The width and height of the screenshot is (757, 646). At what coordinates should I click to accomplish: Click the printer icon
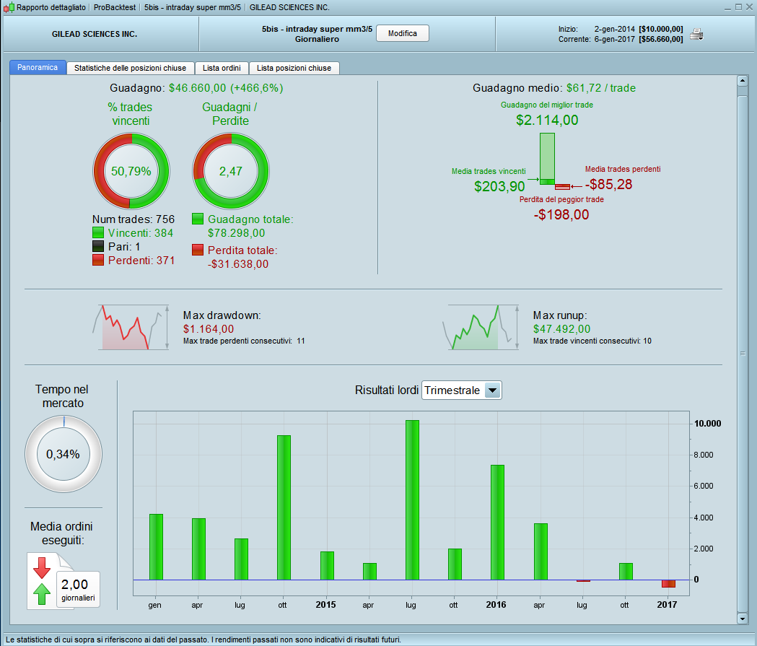696,34
